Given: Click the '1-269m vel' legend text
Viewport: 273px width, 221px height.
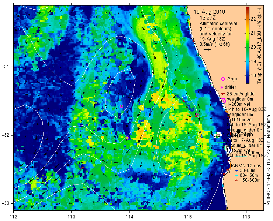Looking at the screenshot, I should point(239,104).
